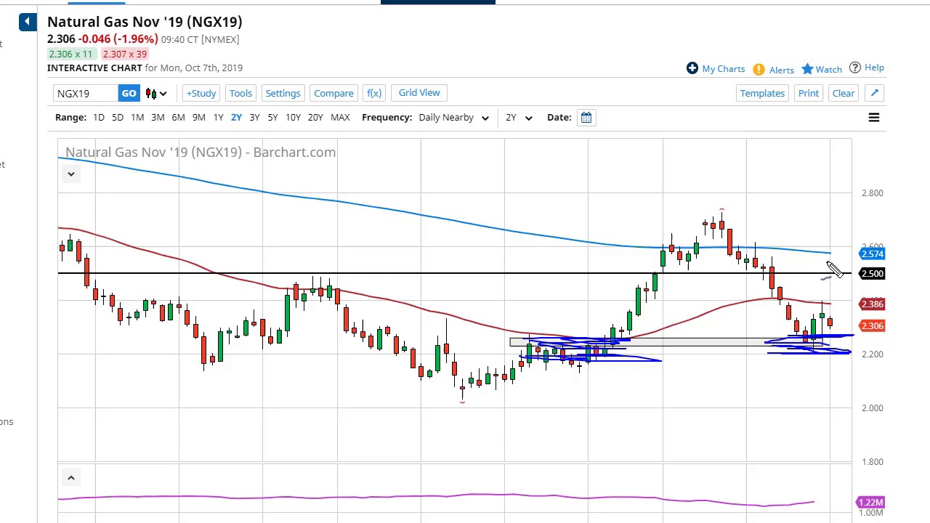Click into the NGX19 symbol field
Image resolution: width=930 pixels, height=523 pixels.
(x=86, y=93)
